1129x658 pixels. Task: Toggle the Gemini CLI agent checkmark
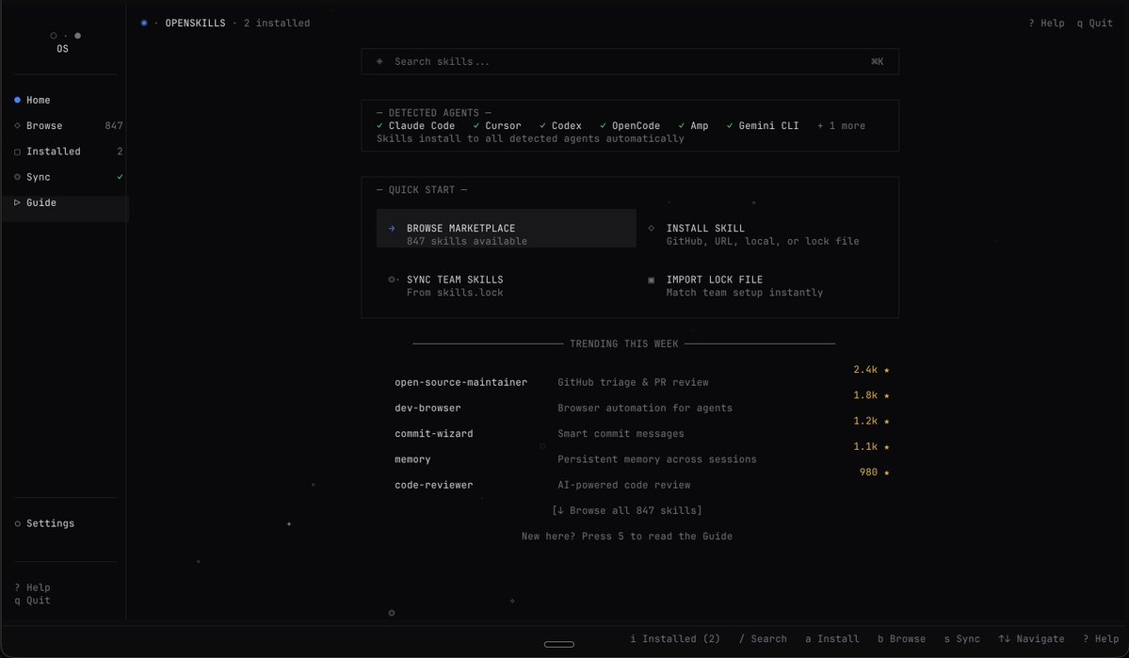pos(729,124)
